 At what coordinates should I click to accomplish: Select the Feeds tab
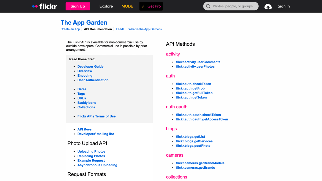(x=120, y=29)
